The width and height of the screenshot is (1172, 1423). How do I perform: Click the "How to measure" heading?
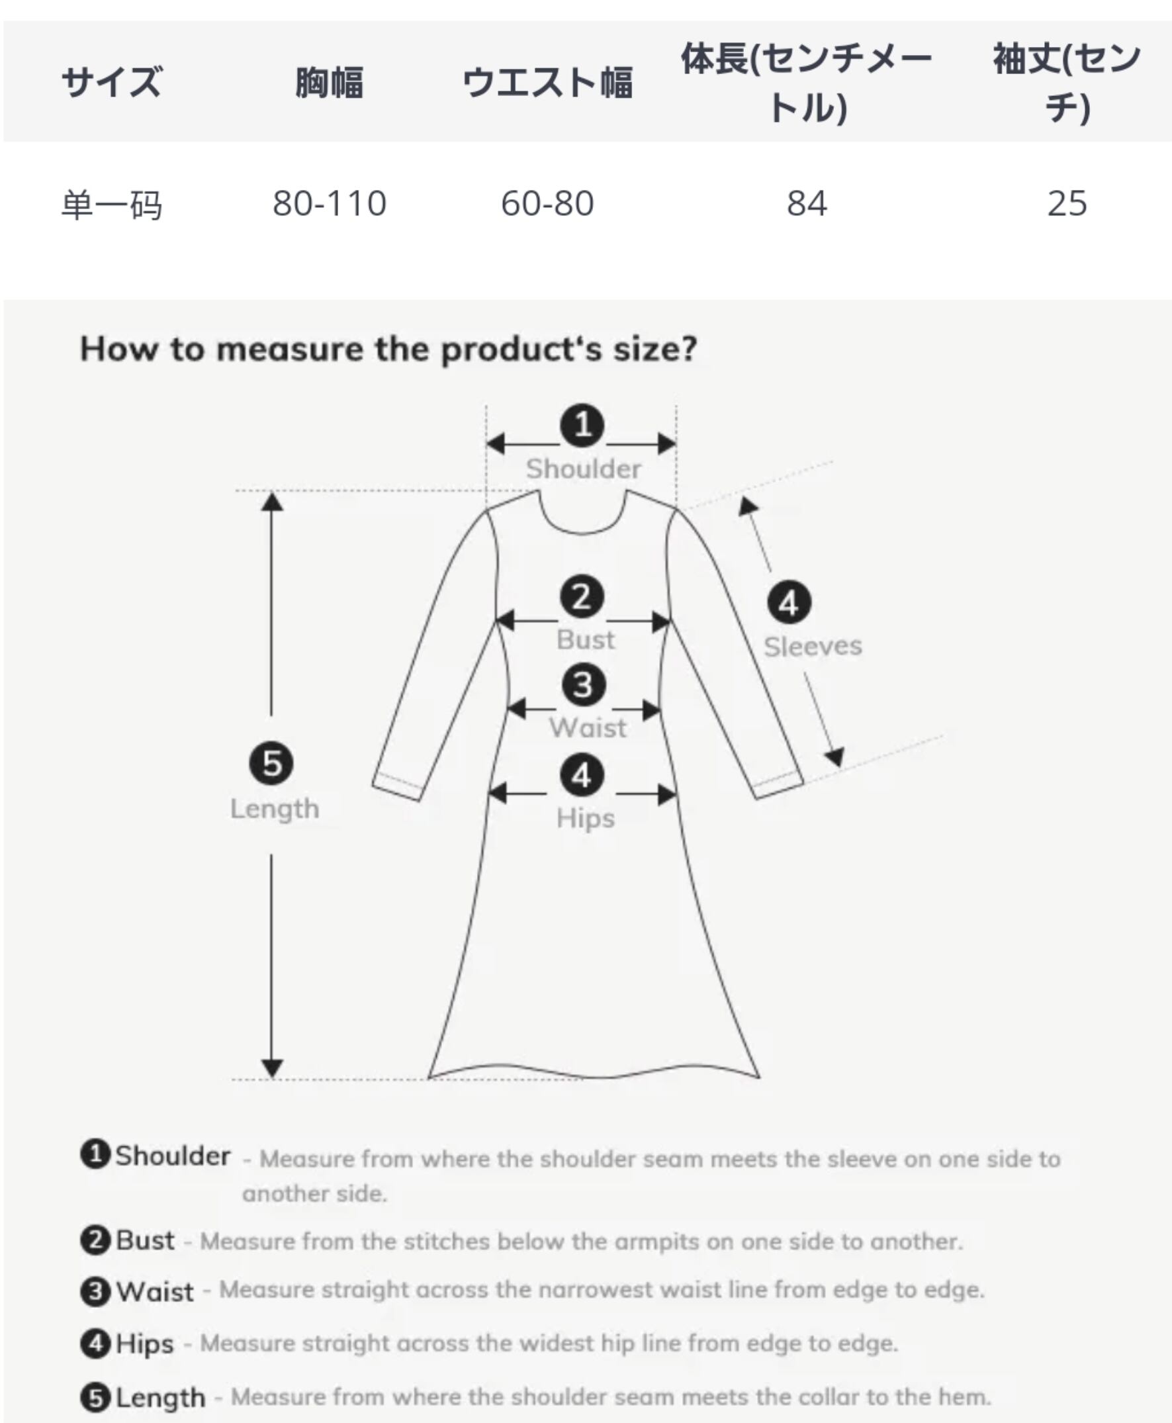click(388, 349)
